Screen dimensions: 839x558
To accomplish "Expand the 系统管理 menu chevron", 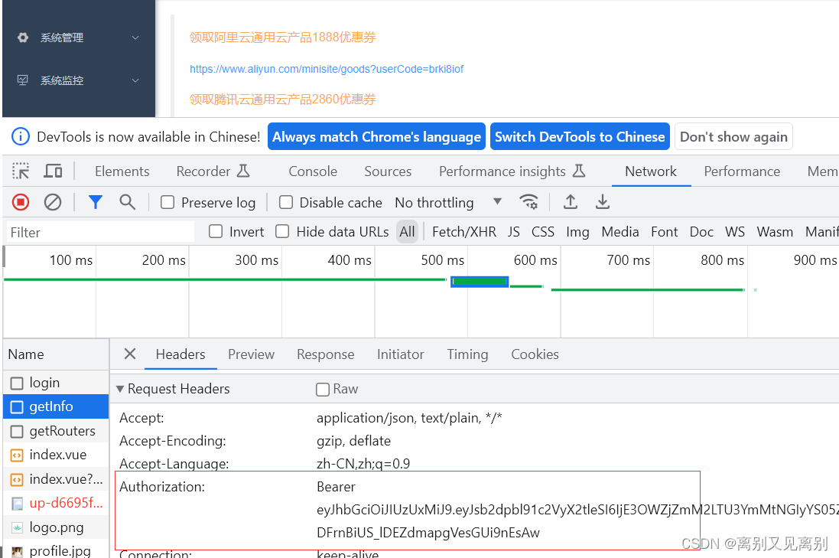I will pos(135,38).
